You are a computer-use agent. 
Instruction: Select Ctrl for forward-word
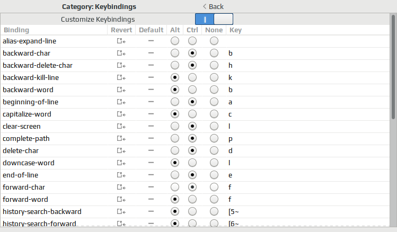(192, 199)
